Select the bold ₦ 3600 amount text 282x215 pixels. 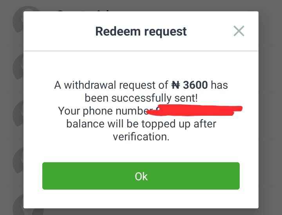pyautogui.click(x=190, y=85)
